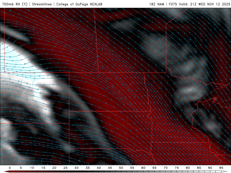Click the 25 value on colorbar

coord(66,168)
